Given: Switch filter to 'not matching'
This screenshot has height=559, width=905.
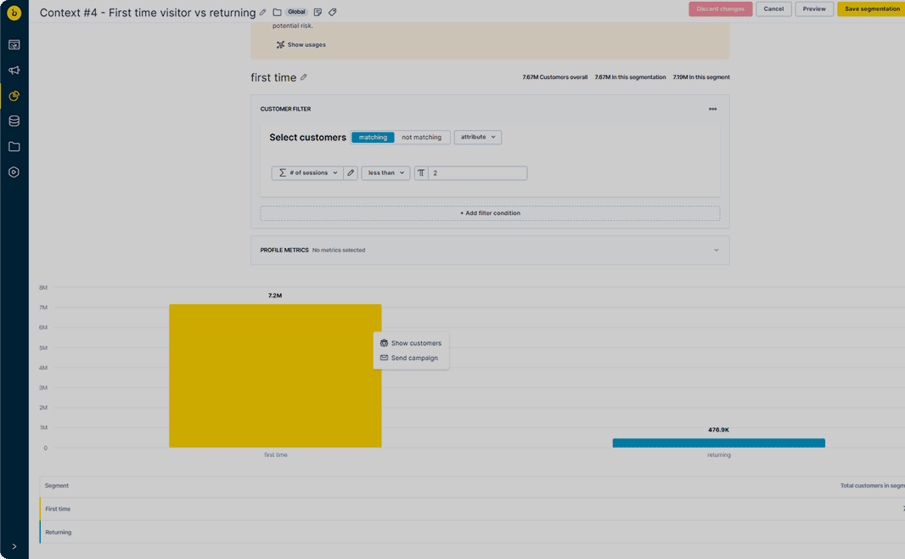Looking at the screenshot, I should pos(421,138).
